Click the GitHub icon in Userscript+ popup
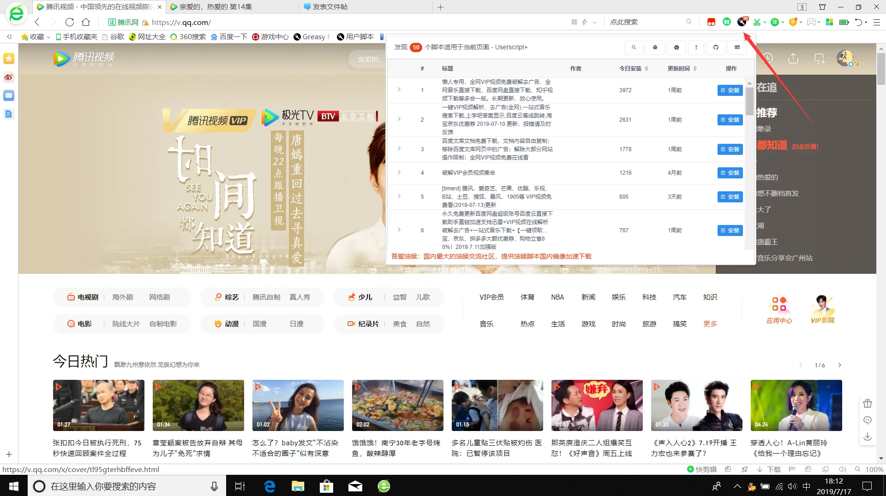The width and height of the screenshot is (886, 496). point(716,47)
